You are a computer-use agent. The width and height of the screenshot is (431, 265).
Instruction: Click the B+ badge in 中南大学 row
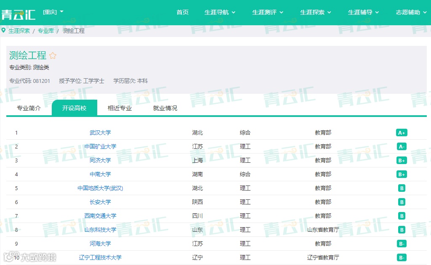pos(402,175)
